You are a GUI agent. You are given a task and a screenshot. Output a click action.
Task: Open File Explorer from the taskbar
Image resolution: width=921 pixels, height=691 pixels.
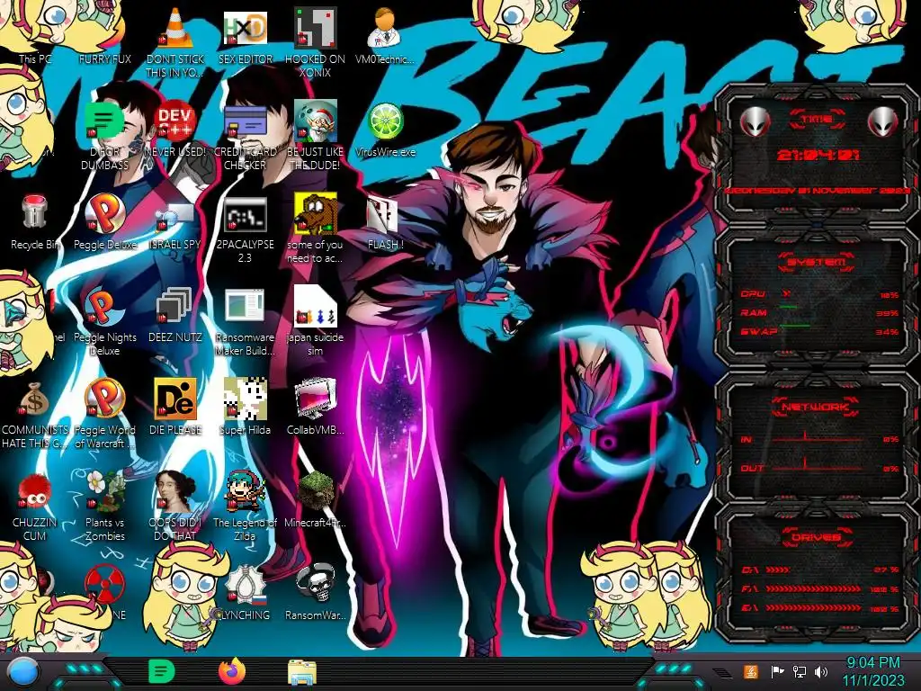(302, 672)
